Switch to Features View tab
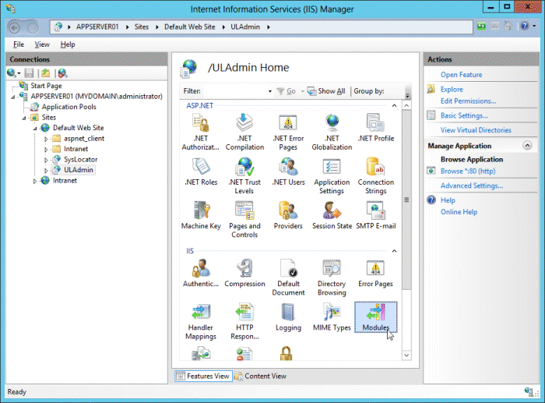 (x=203, y=376)
